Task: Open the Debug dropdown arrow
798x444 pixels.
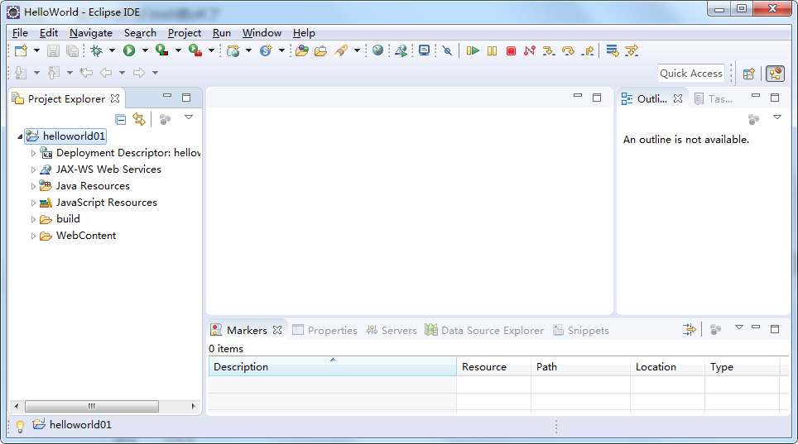Action: coord(112,50)
